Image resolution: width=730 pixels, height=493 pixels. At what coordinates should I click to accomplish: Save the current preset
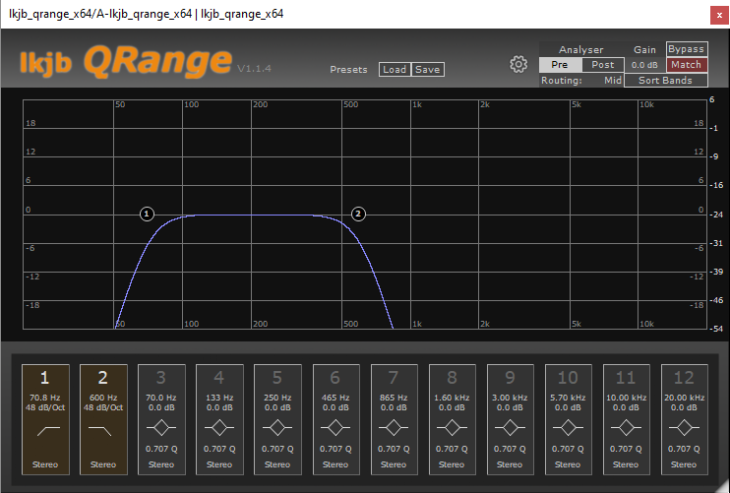pos(427,69)
